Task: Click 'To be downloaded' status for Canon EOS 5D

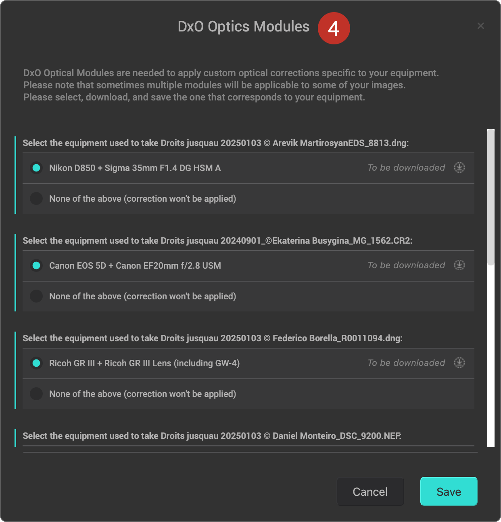Action: click(406, 265)
